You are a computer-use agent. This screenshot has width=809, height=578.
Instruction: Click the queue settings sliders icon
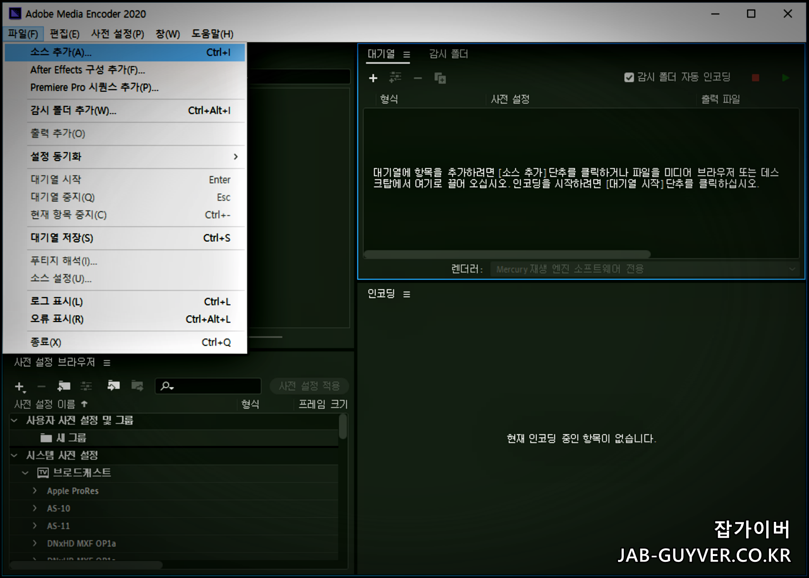(x=396, y=78)
